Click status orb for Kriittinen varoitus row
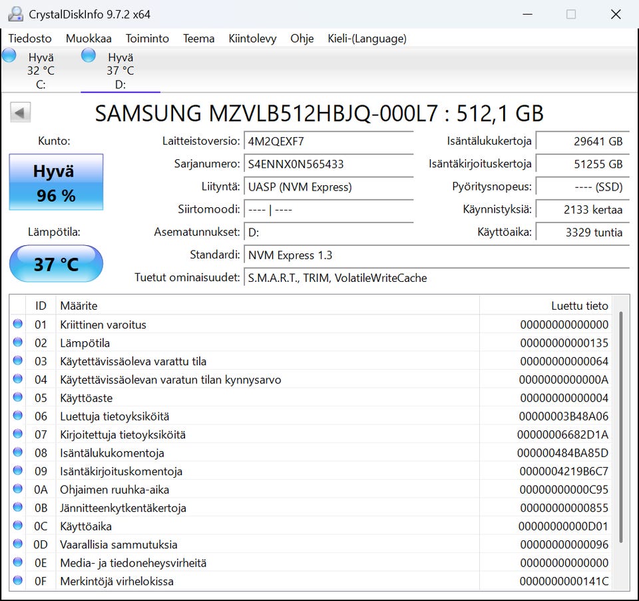 click(x=17, y=324)
